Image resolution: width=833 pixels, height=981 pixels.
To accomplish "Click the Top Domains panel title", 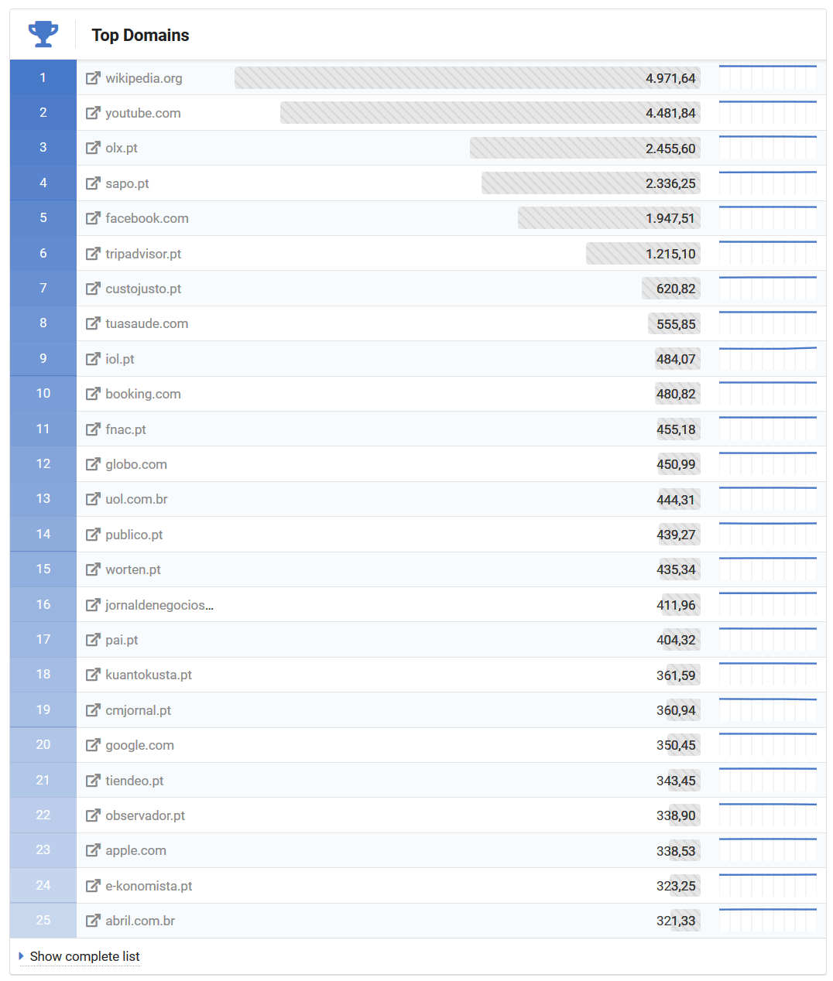I will click(140, 36).
